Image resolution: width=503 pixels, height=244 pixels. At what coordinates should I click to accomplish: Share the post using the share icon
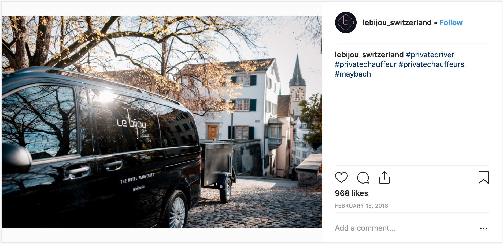(x=384, y=177)
